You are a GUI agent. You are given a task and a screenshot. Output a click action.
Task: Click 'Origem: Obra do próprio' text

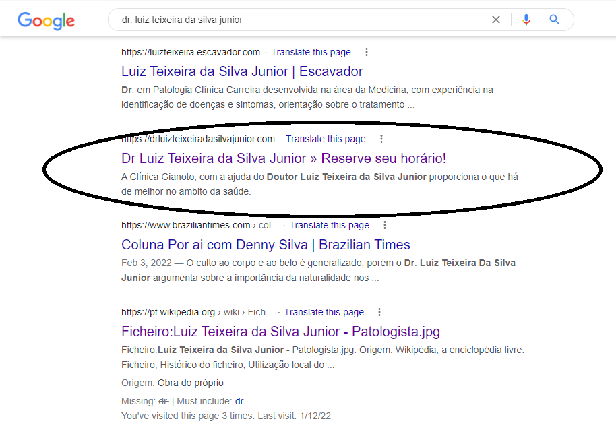point(173,383)
